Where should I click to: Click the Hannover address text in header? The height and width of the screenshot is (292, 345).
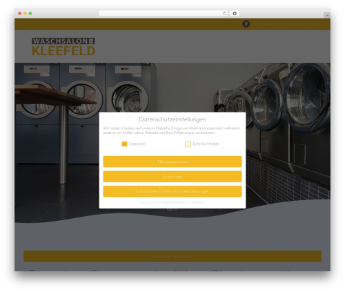coord(286,24)
